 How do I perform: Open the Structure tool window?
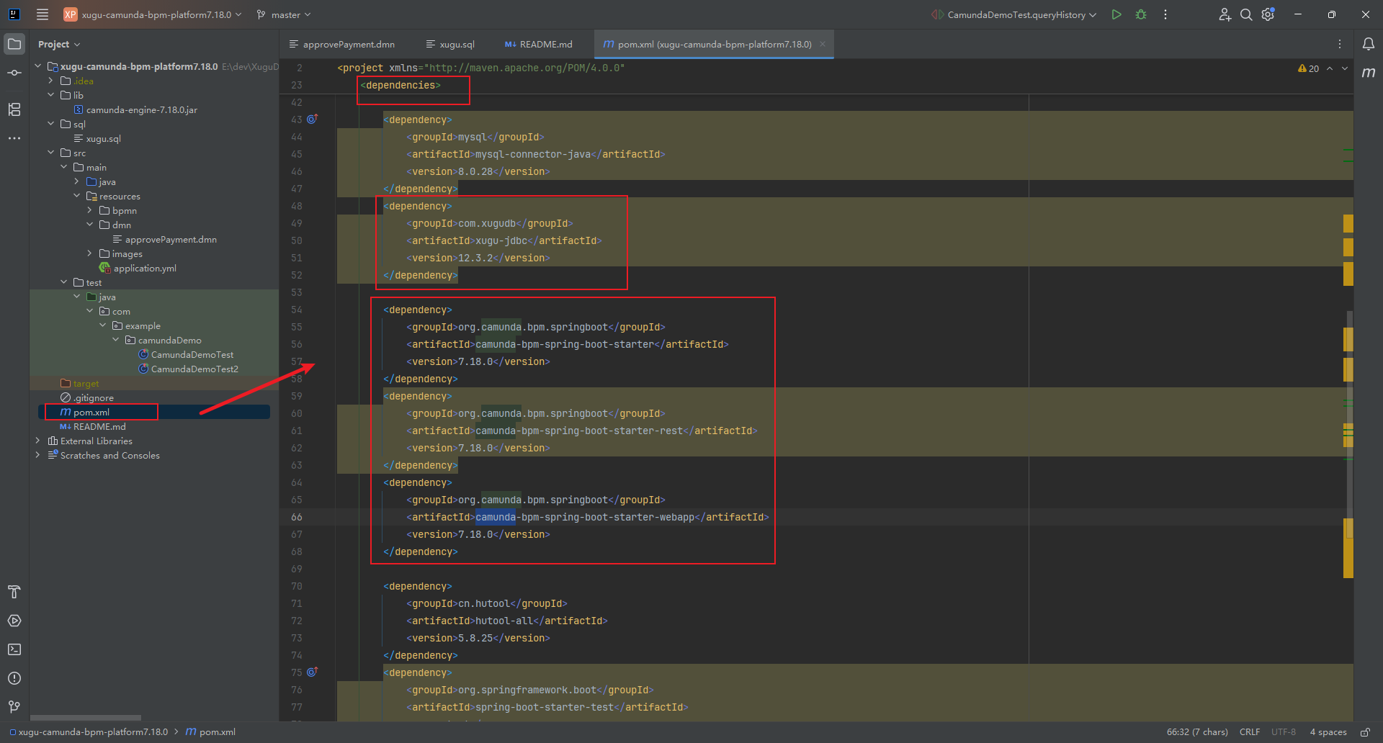[x=14, y=109]
